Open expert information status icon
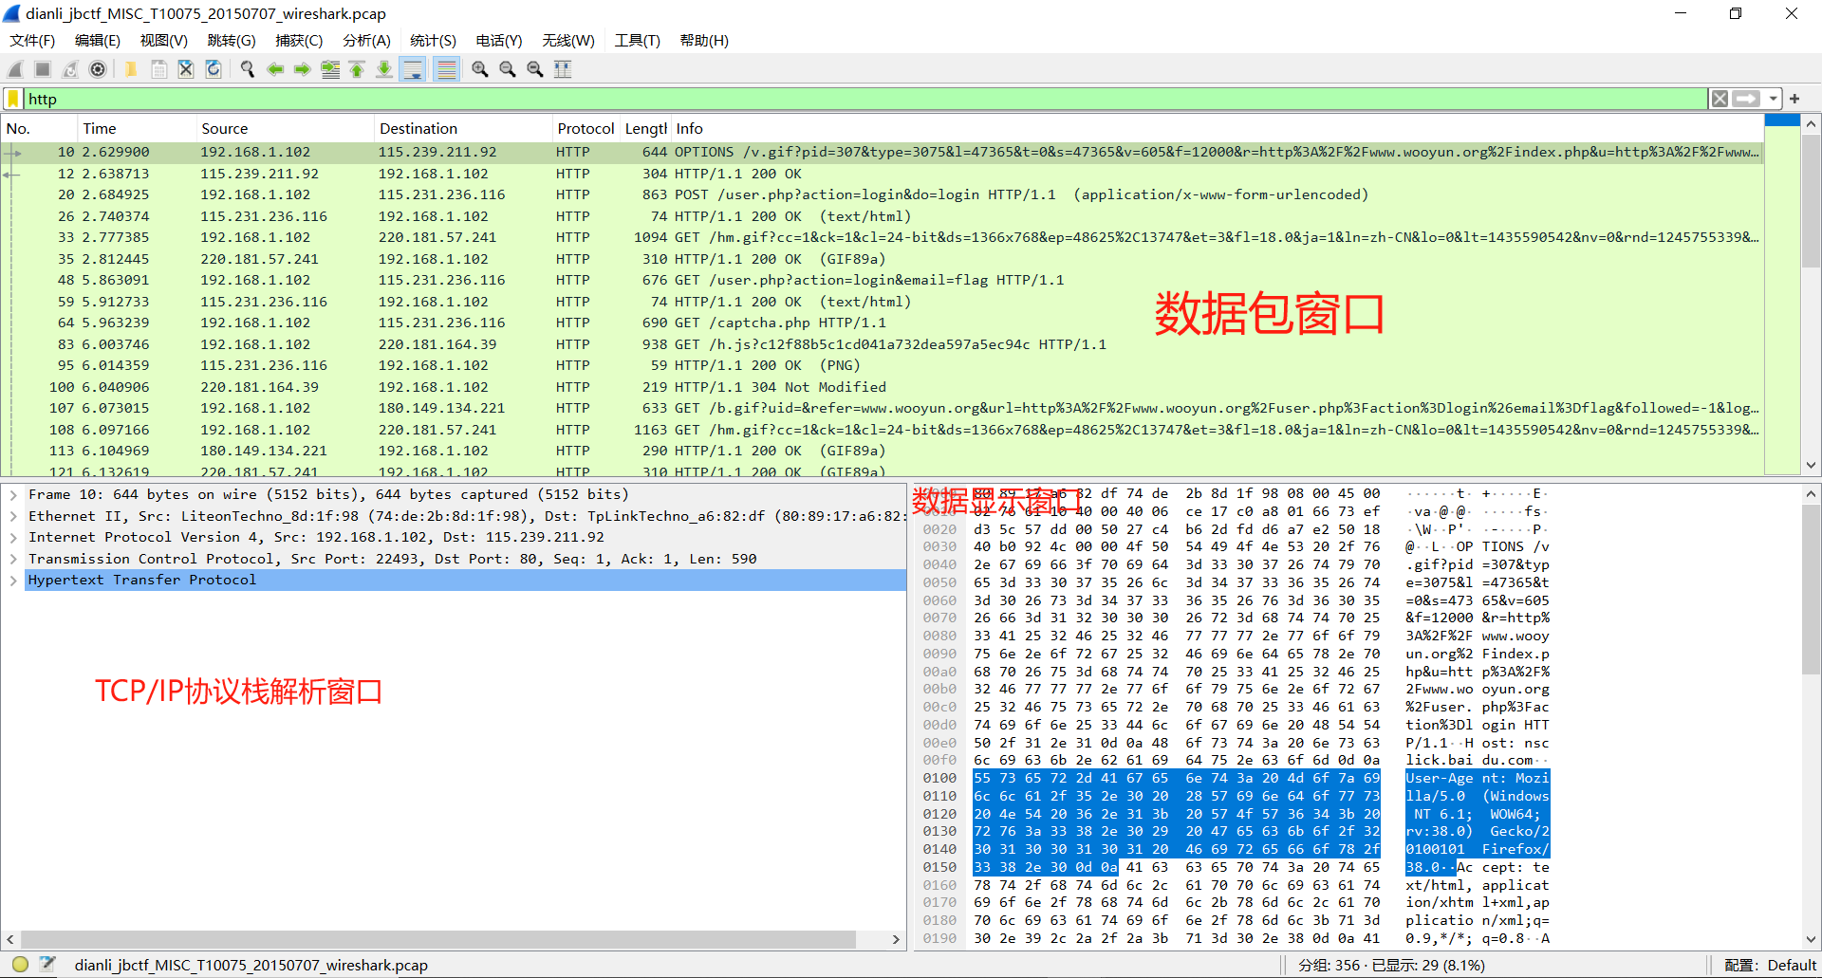The height and width of the screenshot is (978, 1822). click(20, 965)
